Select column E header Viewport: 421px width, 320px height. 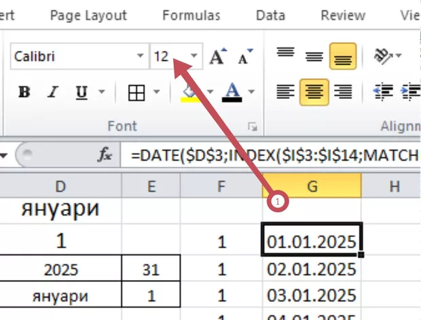(151, 186)
